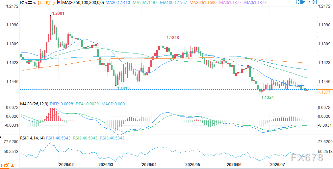Click the 2026/05 date label
333x169 pixels.
tap(192, 164)
